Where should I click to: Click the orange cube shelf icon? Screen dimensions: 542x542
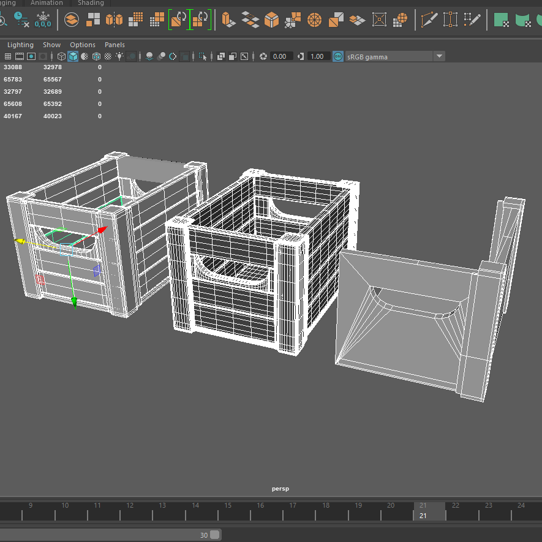point(271,20)
